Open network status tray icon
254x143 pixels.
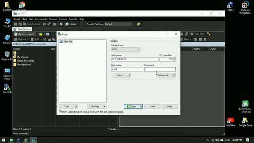coord(212,140)
